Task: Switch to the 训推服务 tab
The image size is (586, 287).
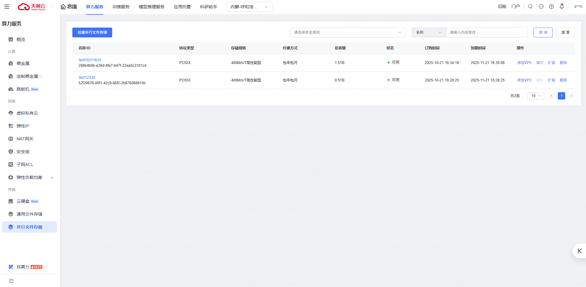Action: (121, 7)
